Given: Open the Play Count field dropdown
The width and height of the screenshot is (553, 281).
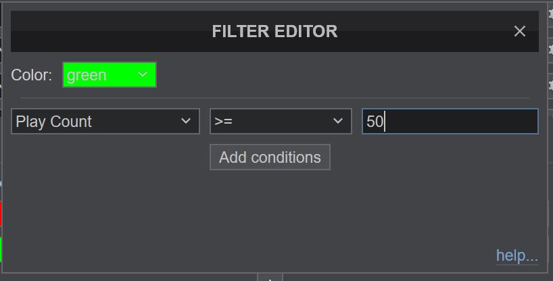Looking at the screenshot, I should 105,122.
